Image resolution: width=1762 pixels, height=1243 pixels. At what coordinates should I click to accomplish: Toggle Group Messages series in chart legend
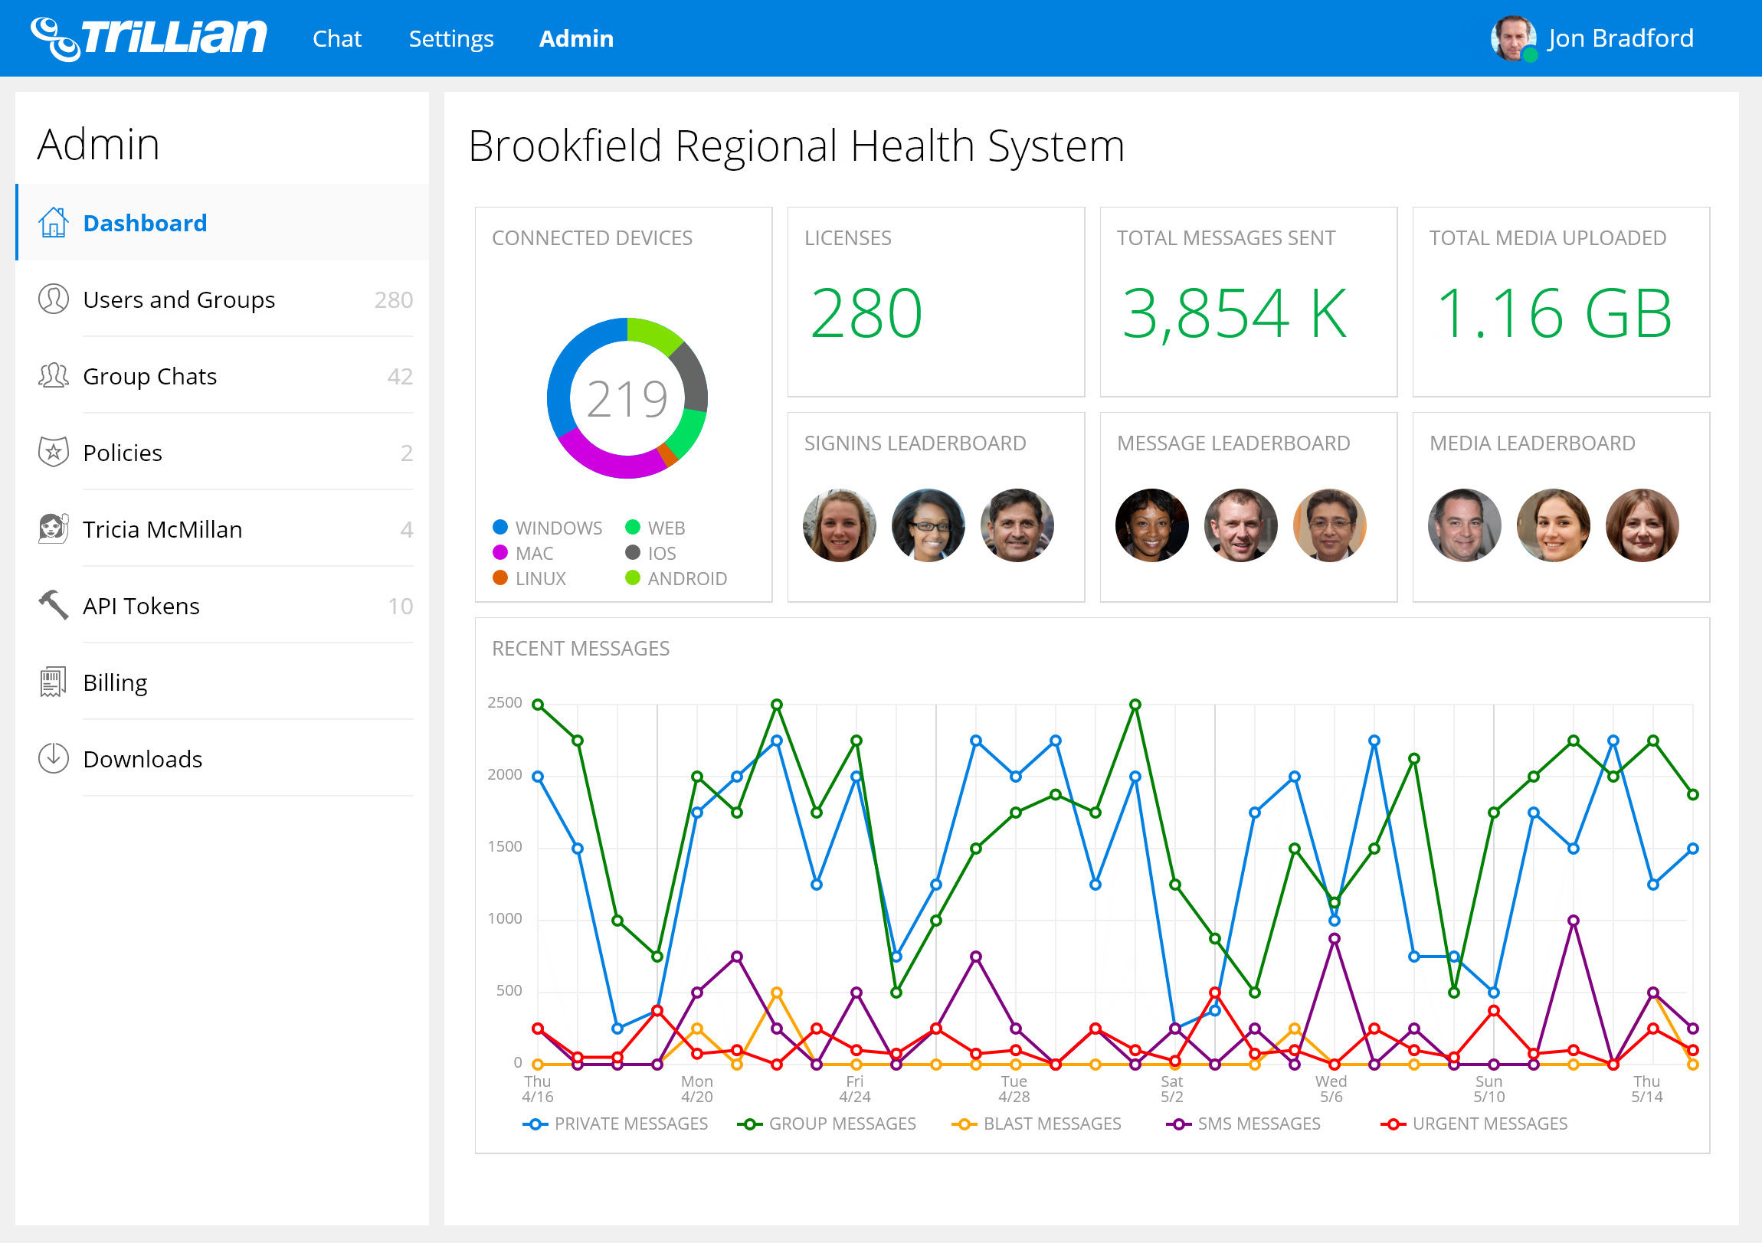827,1124
